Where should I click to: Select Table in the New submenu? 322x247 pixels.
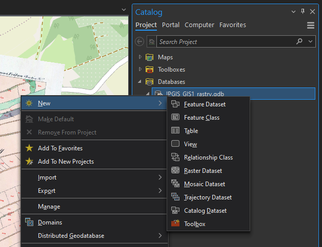click(x=191, y=131)
